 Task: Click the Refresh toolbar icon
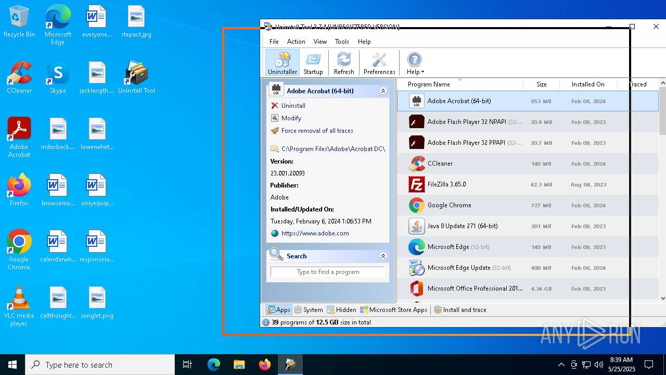point(344,63)
